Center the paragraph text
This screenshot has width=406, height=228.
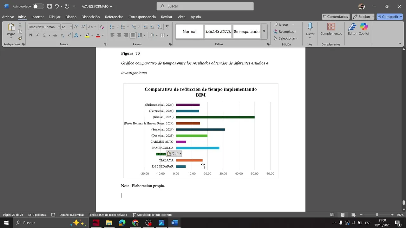coord(119,35)
